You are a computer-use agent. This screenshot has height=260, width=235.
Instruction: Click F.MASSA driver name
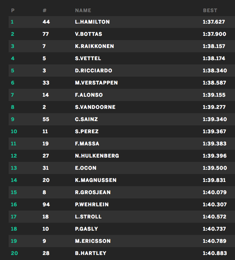pos(87,144)
